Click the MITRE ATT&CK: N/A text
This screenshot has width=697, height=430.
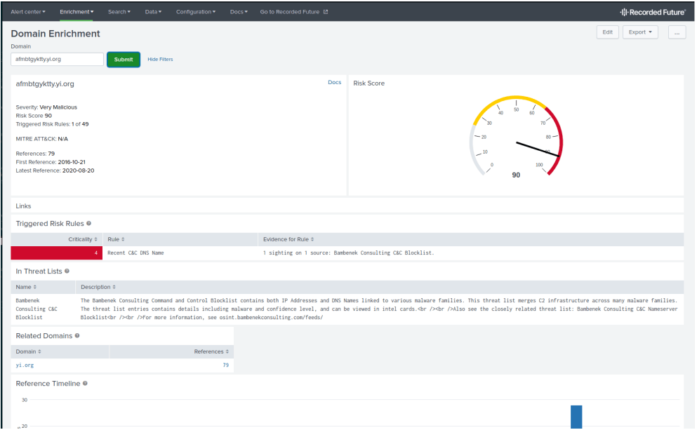tap(42, 139)
